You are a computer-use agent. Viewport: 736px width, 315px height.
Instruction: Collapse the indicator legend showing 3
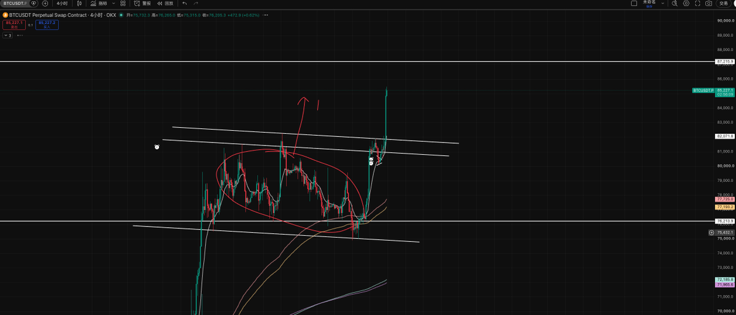7,35
